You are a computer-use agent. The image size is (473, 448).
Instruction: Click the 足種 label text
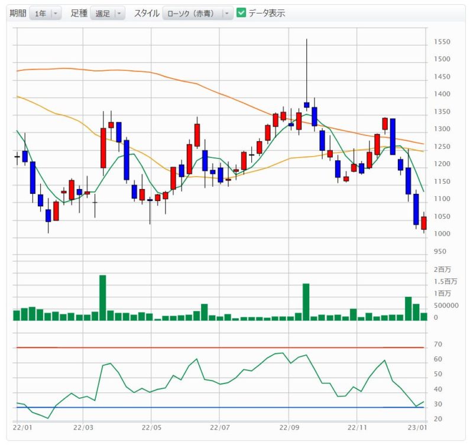[79, 13]
